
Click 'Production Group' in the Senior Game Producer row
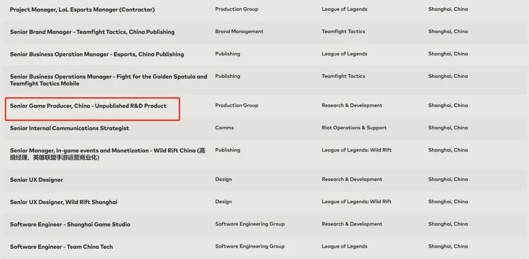click(237, 106)
